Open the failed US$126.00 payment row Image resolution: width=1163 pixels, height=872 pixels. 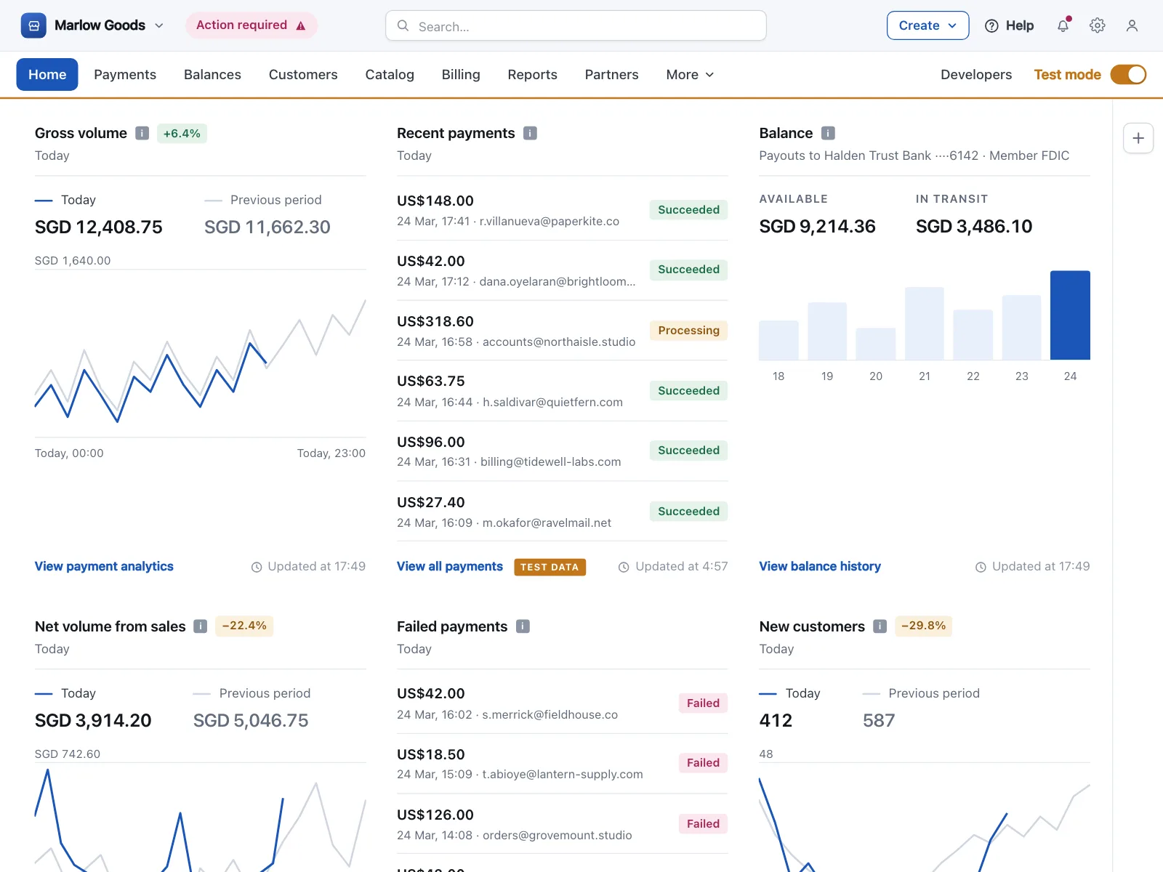pos(562,824)
